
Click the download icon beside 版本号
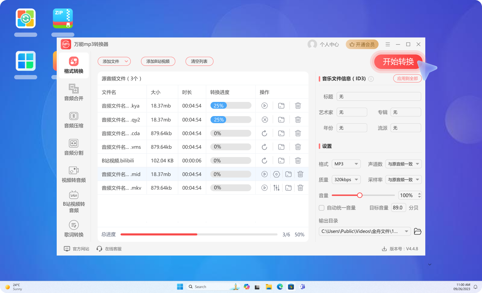coord(384,249)
